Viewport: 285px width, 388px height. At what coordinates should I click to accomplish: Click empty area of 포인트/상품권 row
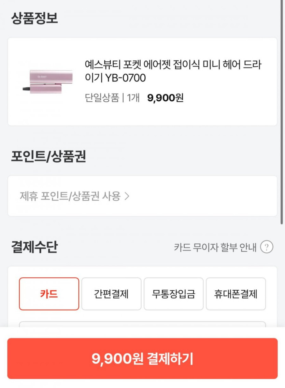(205, 196)
